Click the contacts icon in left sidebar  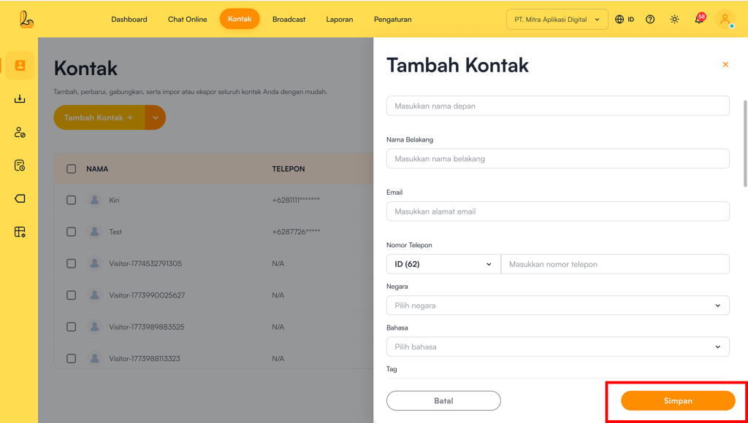20,66
